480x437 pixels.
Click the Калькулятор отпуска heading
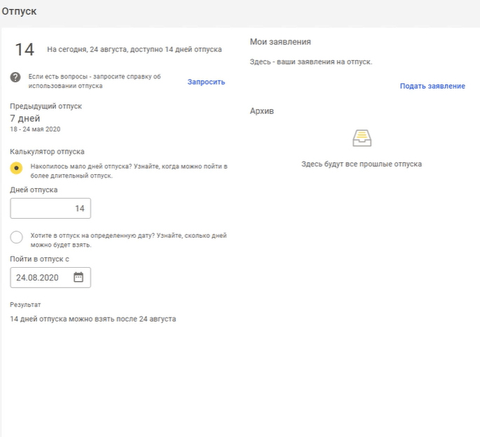click(x=47, y=151)
